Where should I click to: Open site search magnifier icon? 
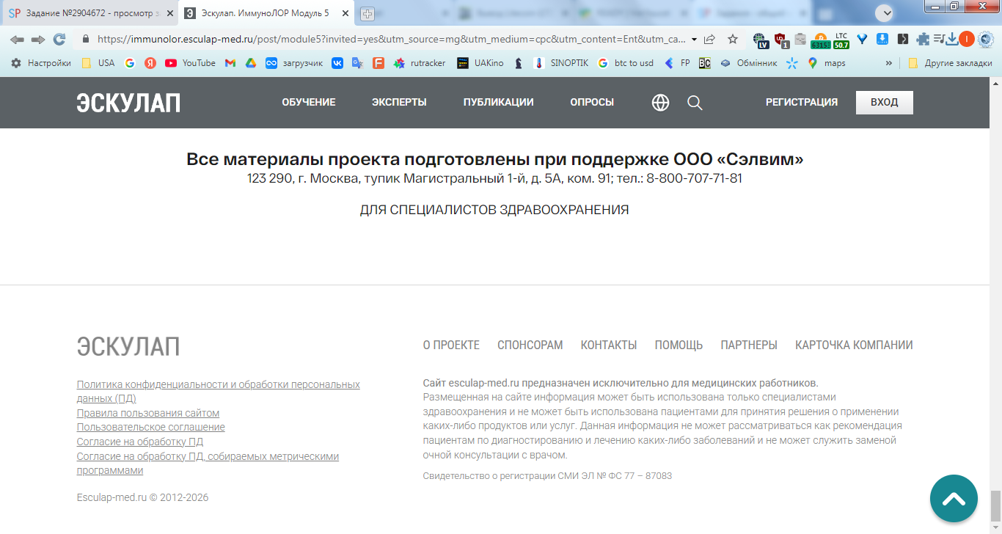(x=695, y=103)
